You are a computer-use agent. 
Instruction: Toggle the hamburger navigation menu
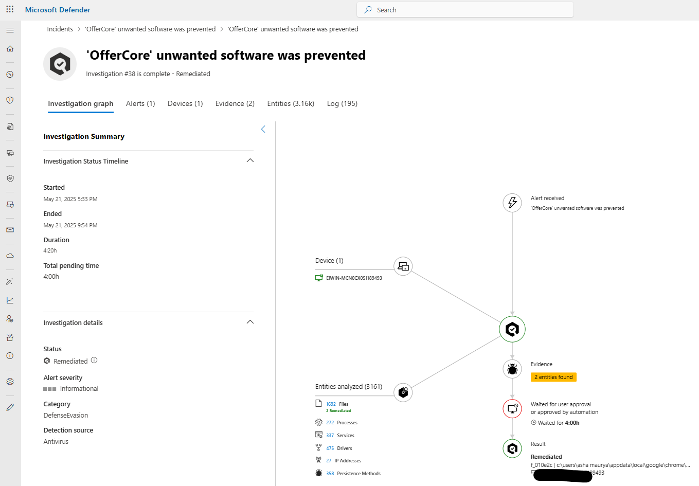(x=10, y=30)
